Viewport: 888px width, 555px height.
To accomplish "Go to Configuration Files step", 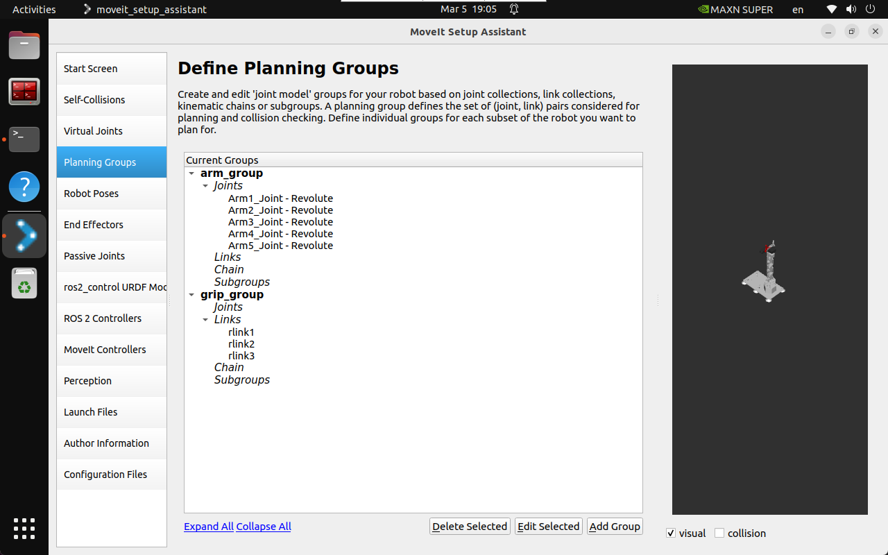I will point(112,475).
